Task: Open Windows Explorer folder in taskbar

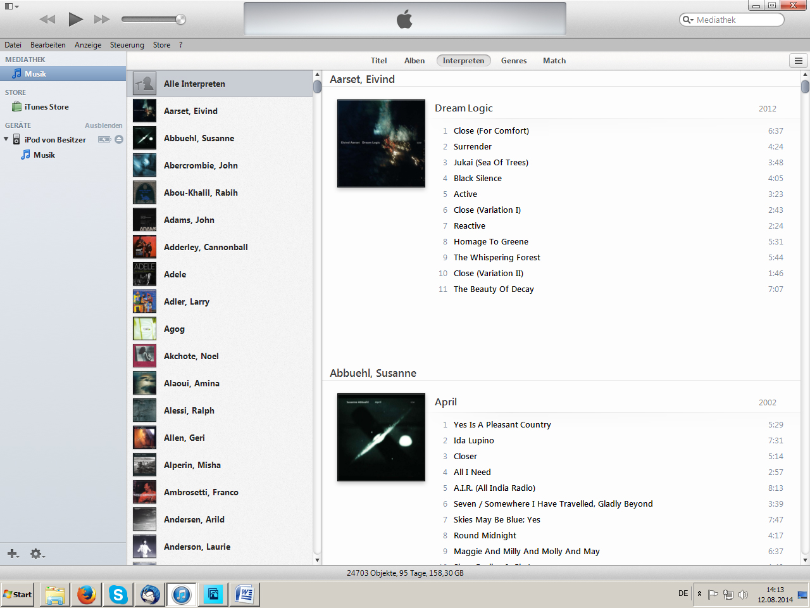Action: pyautogui.click(x=55, y=595)
